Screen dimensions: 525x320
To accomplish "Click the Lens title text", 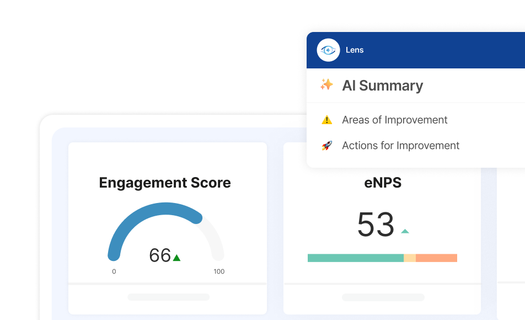I will (355, 50).
